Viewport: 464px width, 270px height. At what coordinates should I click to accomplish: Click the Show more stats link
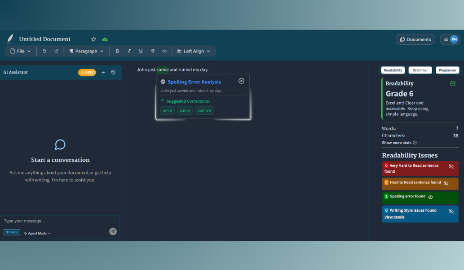tap(397, 142)
